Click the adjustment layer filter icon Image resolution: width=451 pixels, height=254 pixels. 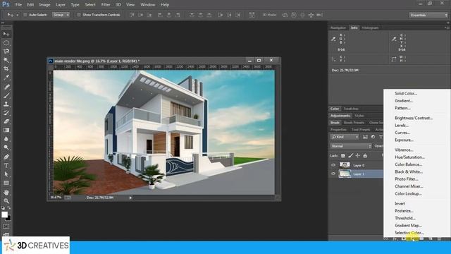(x=373, y=137)
